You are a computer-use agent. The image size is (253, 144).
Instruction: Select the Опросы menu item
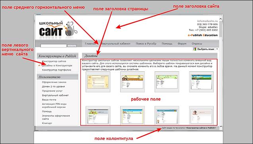point(197,44)
